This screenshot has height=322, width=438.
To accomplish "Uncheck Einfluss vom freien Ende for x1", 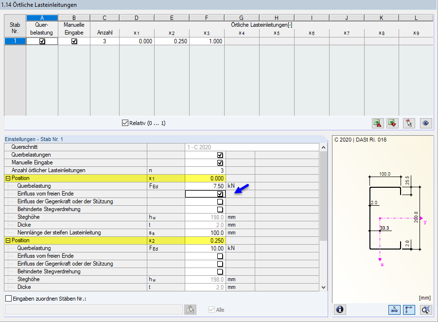I will pos(220,194).
